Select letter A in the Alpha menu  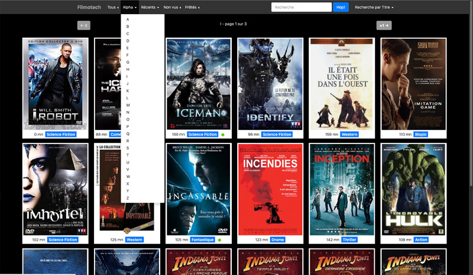click(142, 19)
